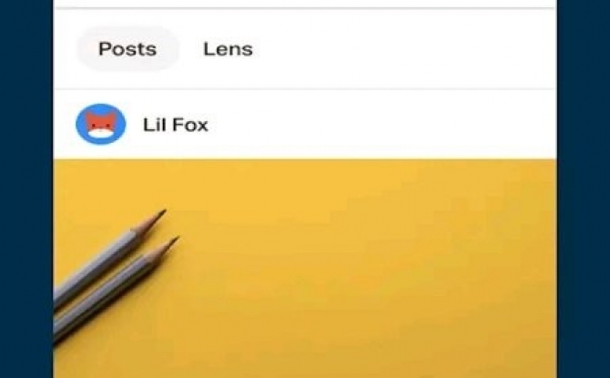Switch to the Posts tab
610x378 pixels.
(127, 49)
